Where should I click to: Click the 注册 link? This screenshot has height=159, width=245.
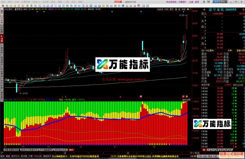coord(191,2)
